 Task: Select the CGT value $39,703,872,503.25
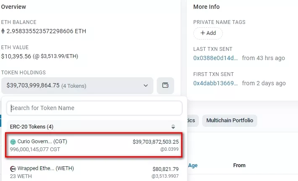click(156, 142)
